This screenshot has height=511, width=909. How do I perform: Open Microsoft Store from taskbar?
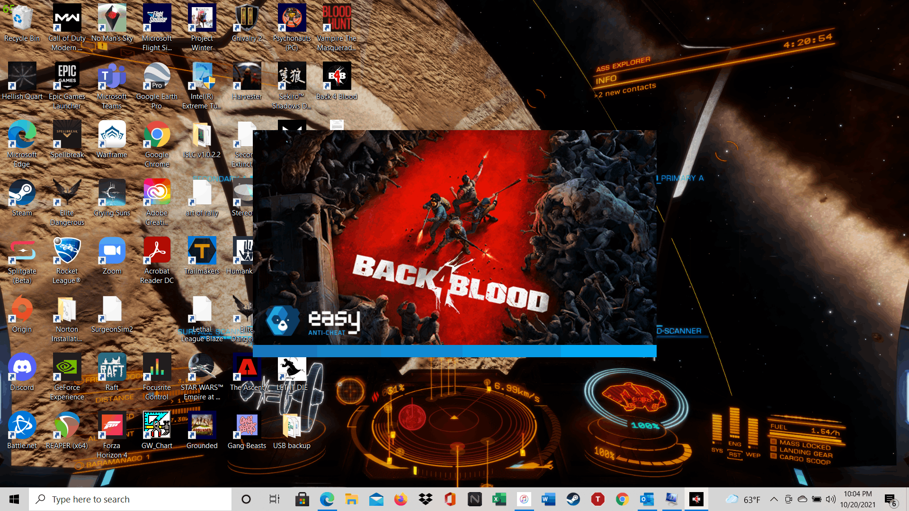click(302, 499)
